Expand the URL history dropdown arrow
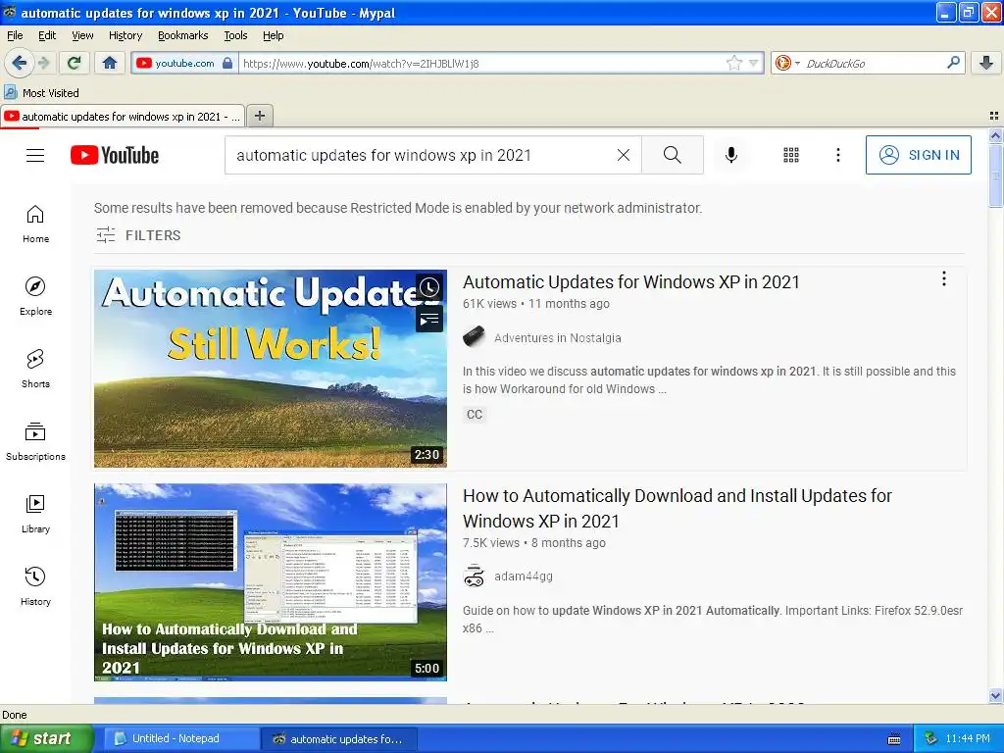The height and width of the screenshot is (753, 1004). [x=754, y=63]
